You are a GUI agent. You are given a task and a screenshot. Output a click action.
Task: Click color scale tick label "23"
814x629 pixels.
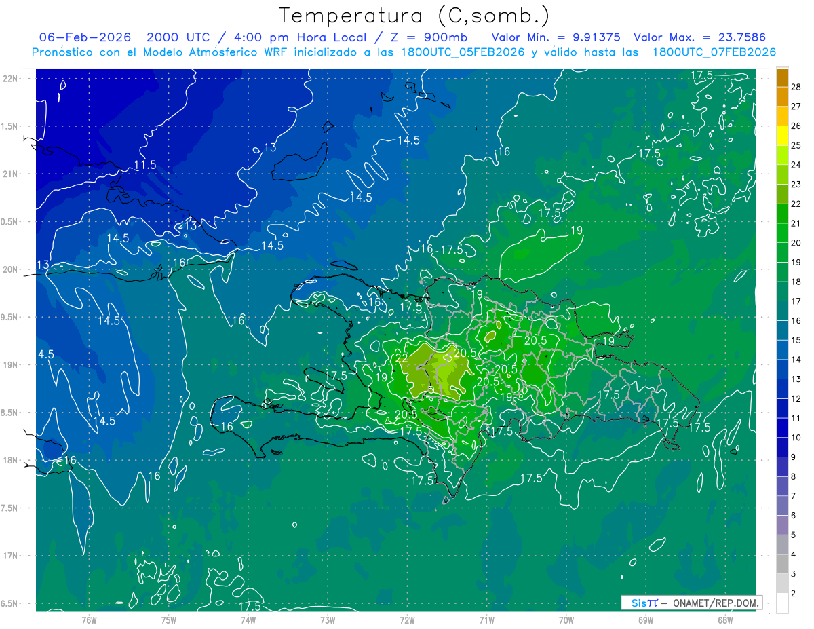coord(796,185)
